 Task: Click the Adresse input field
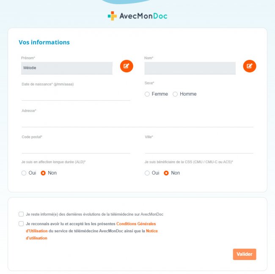tap(137, 122)
